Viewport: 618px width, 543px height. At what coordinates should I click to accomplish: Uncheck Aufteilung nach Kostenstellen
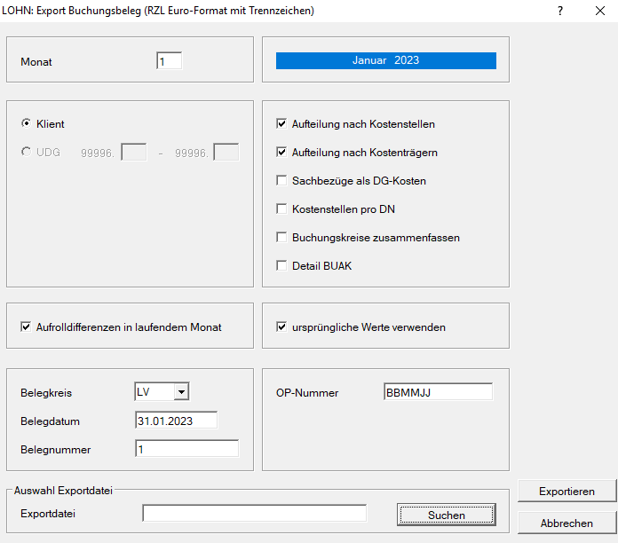(x=282, y=124)
